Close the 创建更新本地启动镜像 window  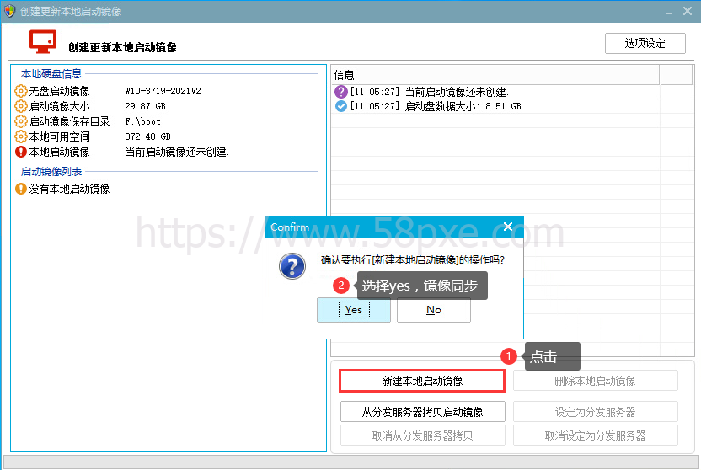[688, 11]
